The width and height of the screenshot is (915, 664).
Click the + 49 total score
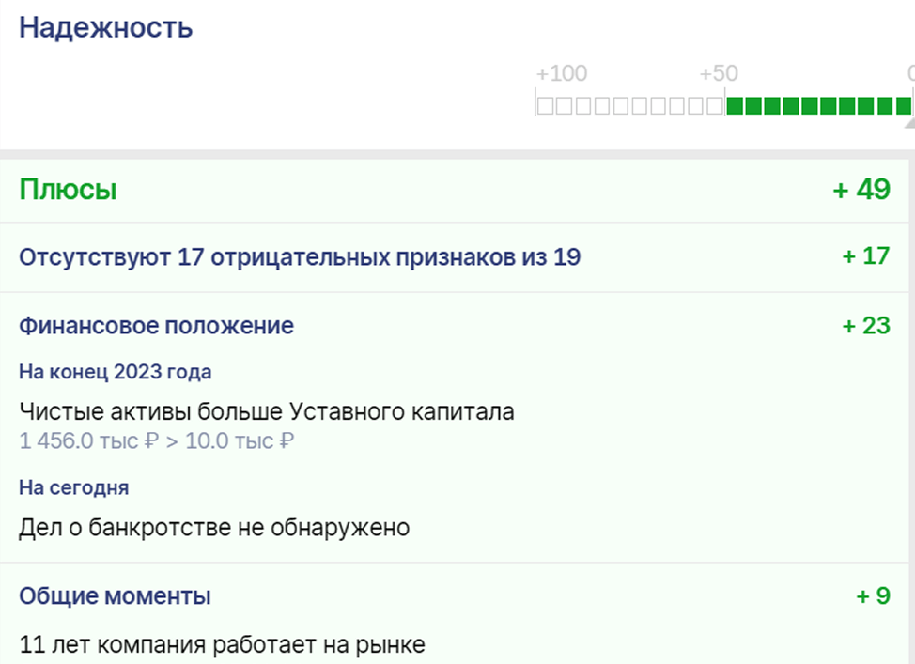point(861,189)
